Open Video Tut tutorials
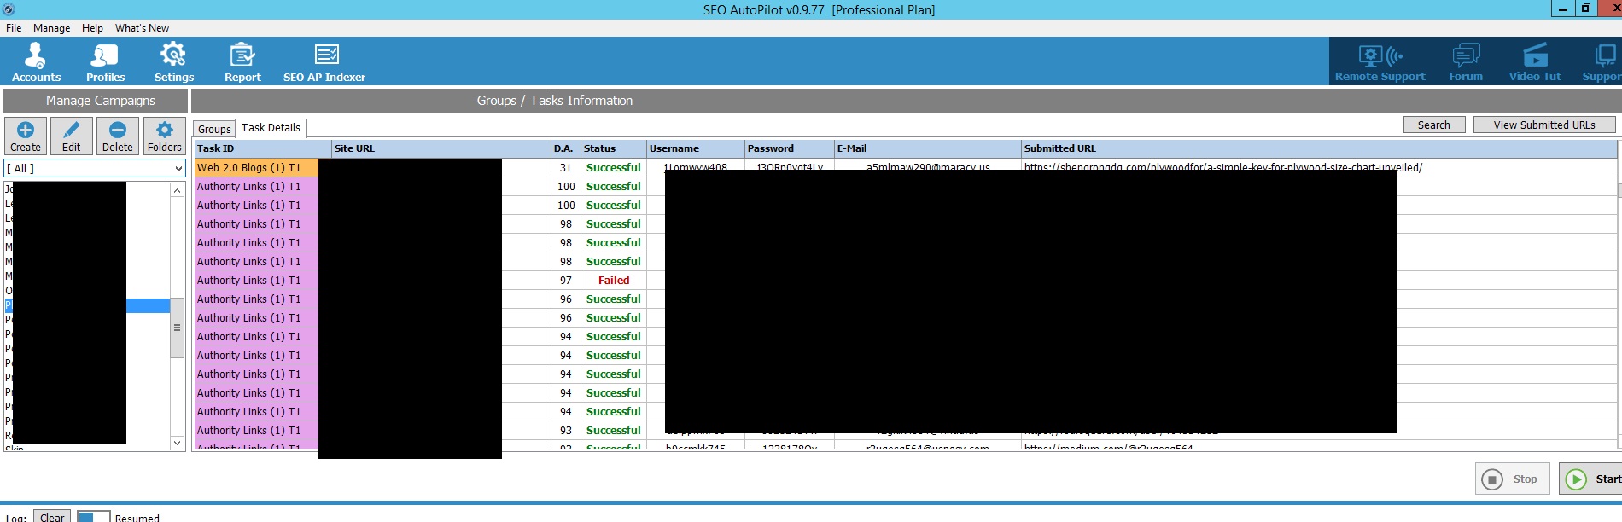 pos(1535,61)
